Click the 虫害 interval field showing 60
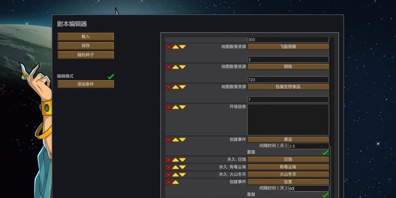The width and height of the screenshot is (396, 198). point(308,189)
